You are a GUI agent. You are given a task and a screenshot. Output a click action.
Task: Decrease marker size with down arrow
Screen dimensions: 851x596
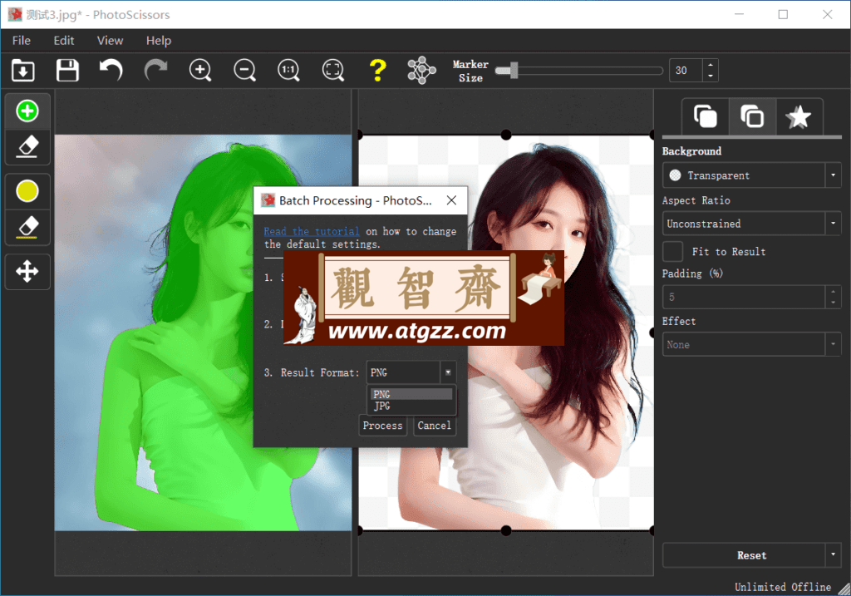(711, 76)
